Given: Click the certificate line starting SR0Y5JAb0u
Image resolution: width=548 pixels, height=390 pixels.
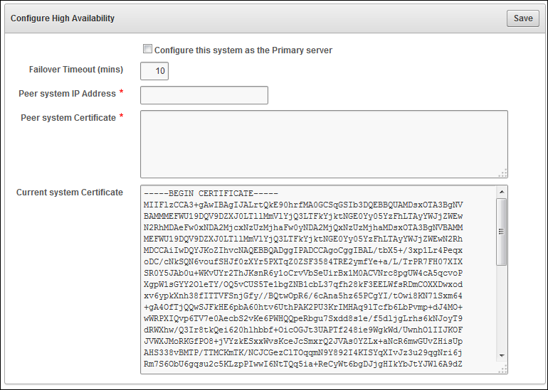Looking at the screenshot, I should (x=303, y=273).
